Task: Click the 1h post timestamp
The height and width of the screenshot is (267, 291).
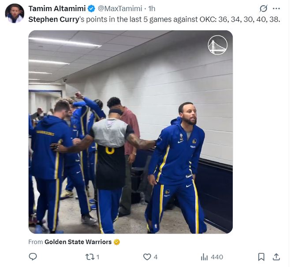Action: click(152, 8)
